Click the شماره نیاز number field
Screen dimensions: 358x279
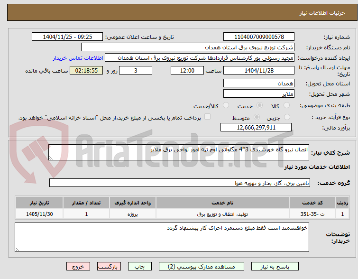259,37
